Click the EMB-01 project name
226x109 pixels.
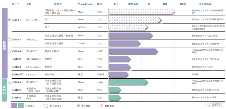tap(16, 20)
